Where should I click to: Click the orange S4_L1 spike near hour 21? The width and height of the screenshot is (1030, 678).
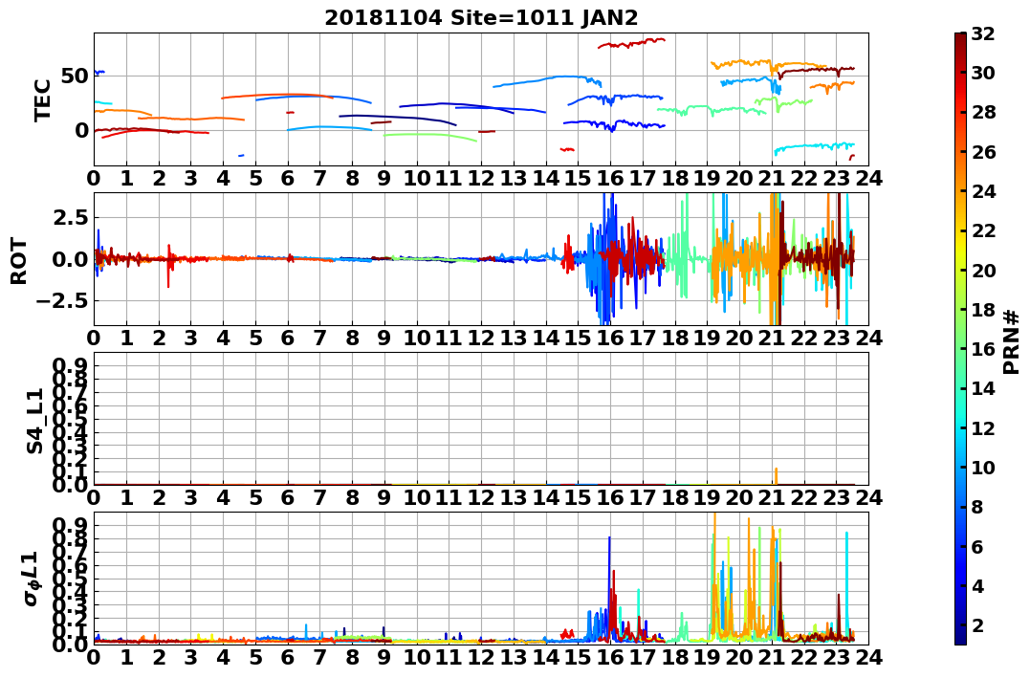776,476
